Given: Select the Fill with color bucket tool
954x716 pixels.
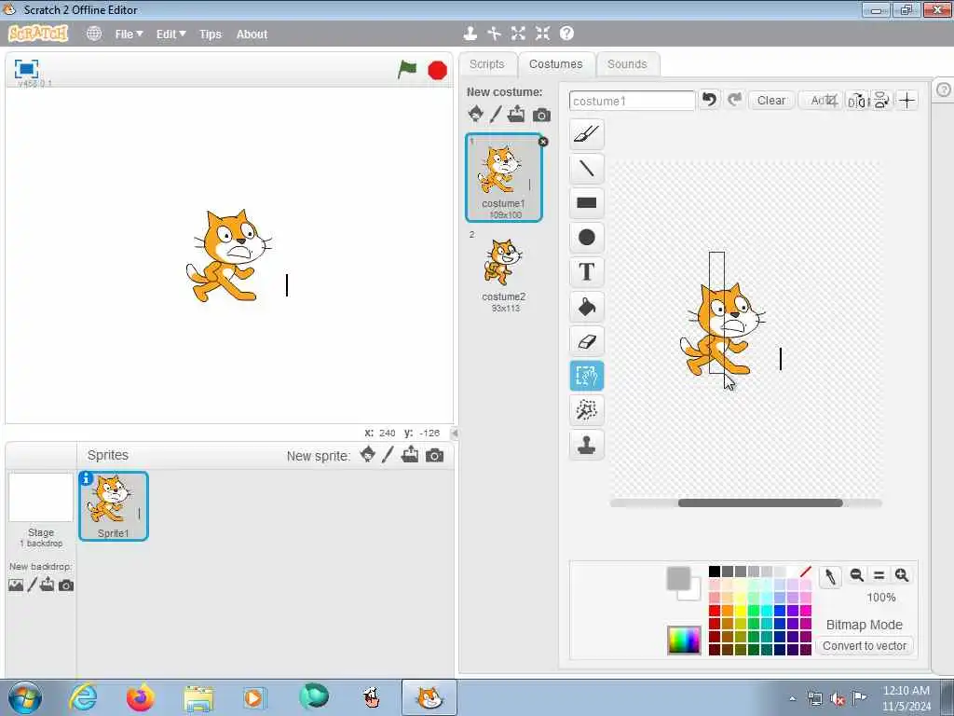Looking at the screenshot, I should click(587, 307).
